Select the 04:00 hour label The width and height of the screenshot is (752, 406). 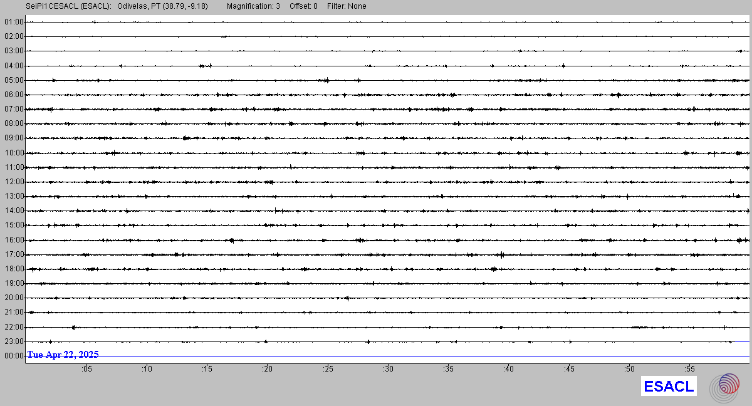tap(14, 65)
